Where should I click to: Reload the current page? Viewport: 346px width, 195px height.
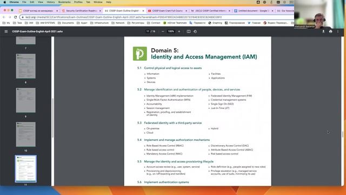coord(16,17)
